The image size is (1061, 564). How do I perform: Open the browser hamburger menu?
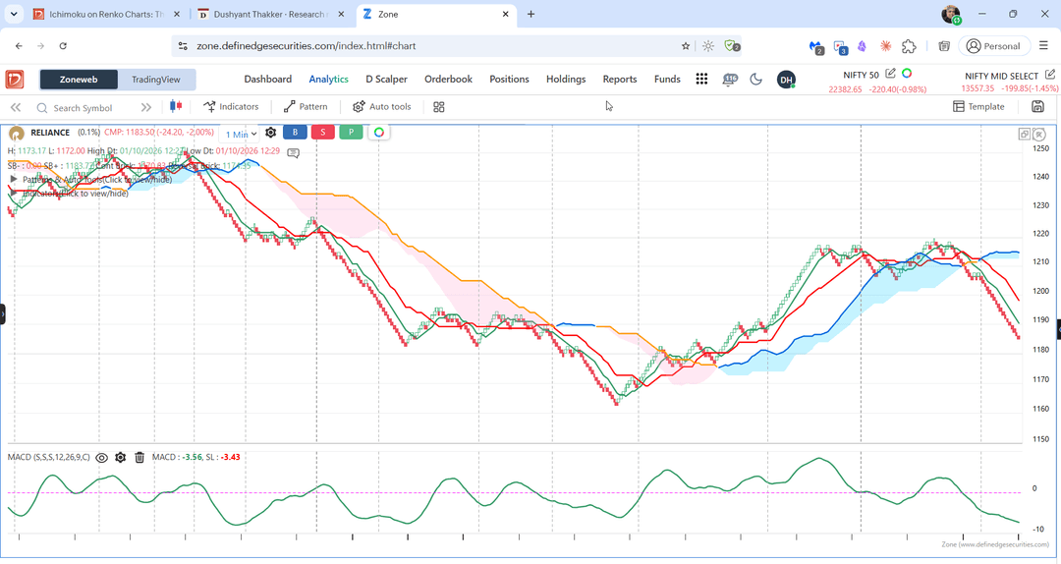(1042, 46)
